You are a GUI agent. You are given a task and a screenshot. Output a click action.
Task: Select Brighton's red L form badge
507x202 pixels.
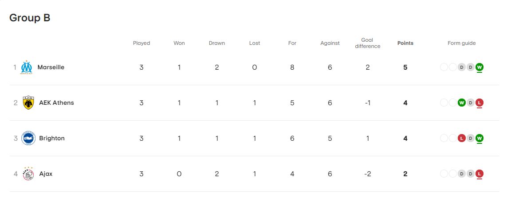click(x=461, y=139)
